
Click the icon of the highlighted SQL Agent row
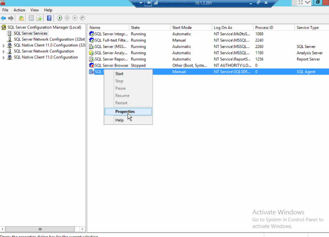pyautogui.click(x=91, y=71)
